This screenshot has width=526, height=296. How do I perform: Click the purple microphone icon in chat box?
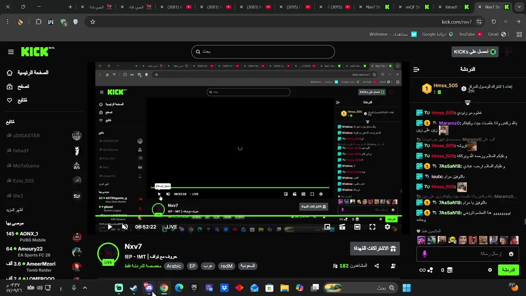click(x=424, y=254)
